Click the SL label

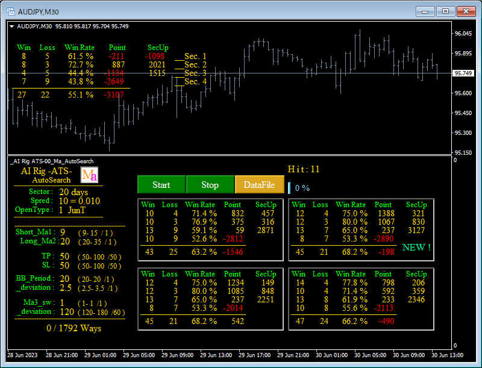tap(48, 265)
